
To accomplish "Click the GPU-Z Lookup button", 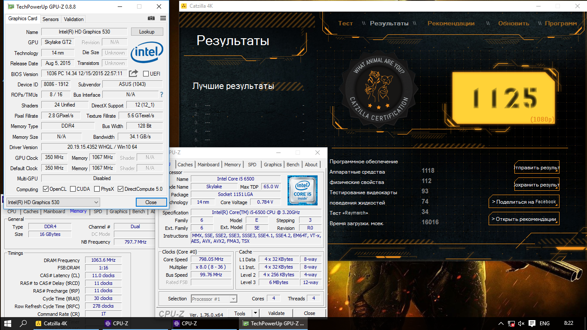I will (x=147, y=32).
